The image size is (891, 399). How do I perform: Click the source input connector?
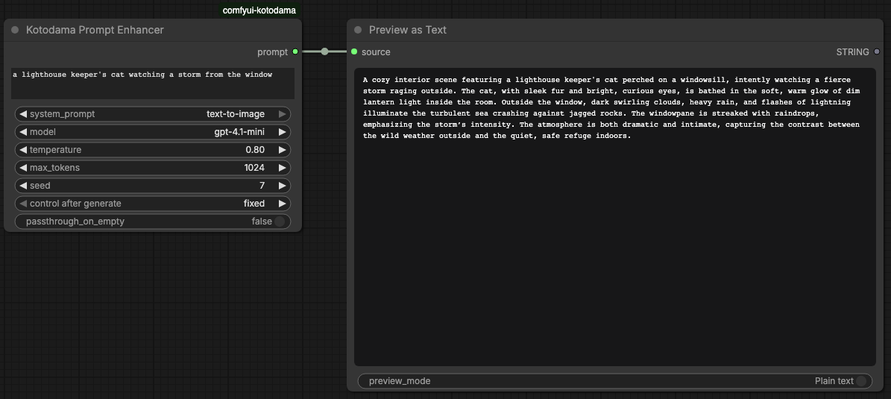[354, 51]
